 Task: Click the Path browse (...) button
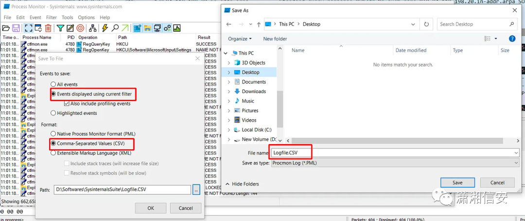[x=196, y=189]
